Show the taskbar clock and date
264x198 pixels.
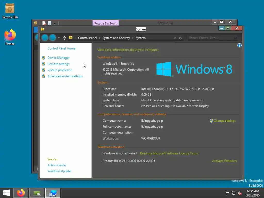click(x=253, y=193)
